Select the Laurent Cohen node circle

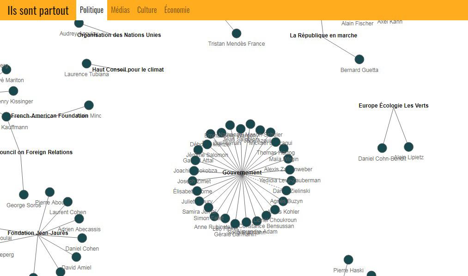click(x=68, y=202)
